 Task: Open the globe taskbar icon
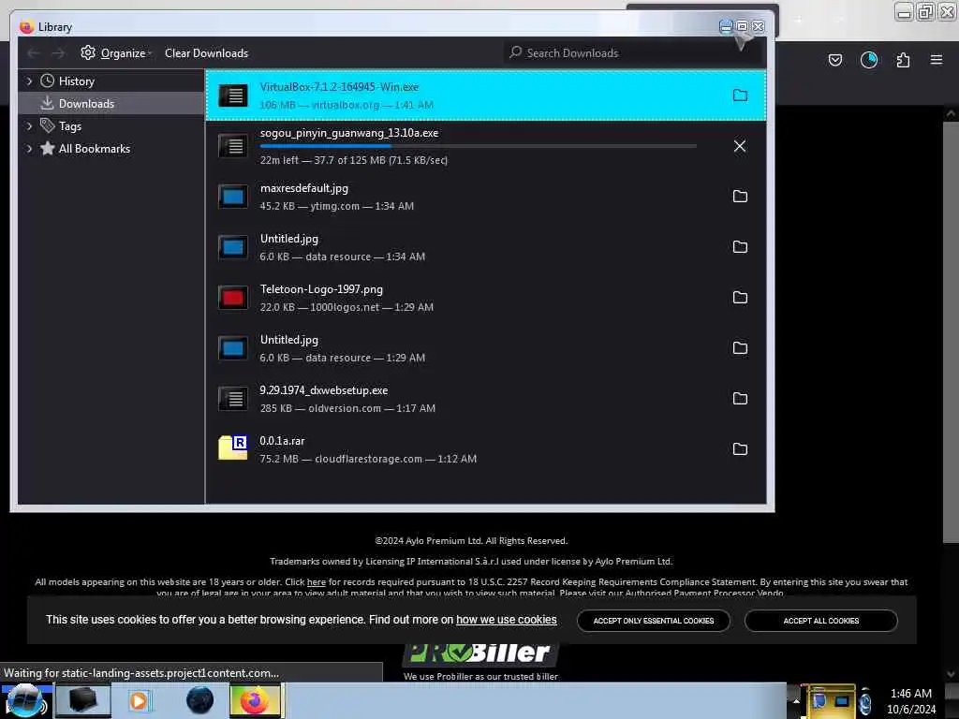pos(199,700)
